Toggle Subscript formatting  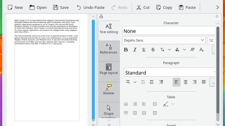coord(201,50)
